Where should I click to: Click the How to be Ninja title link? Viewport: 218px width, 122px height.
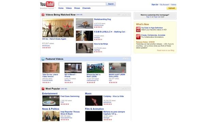101,44
